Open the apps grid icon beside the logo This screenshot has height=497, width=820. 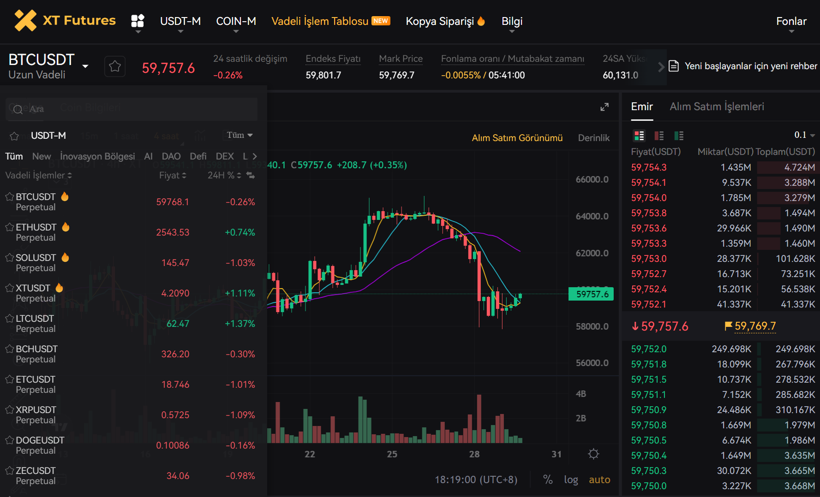click(137, 20)
